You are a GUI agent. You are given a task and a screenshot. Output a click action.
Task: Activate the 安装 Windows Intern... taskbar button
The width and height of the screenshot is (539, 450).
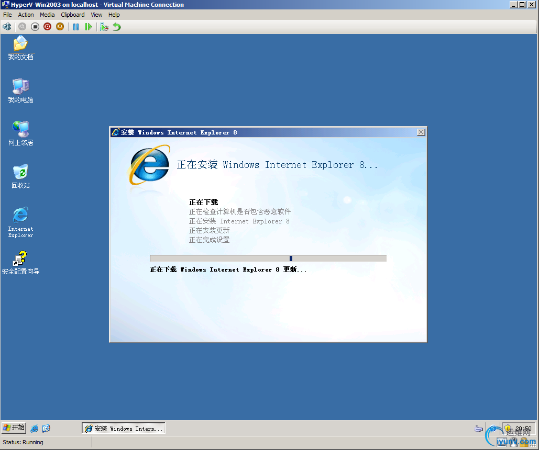coord(124,429)
